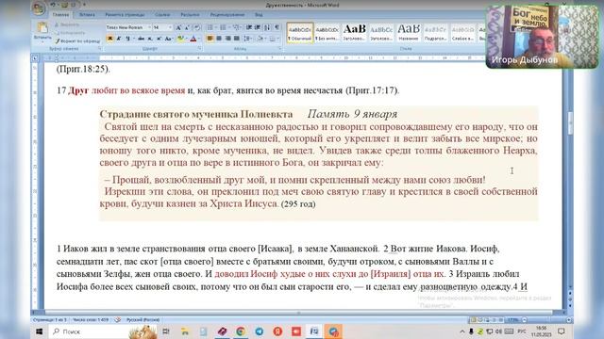Apply the Слабое выделение style
This screenshot has width=604, height=339.
462,33
